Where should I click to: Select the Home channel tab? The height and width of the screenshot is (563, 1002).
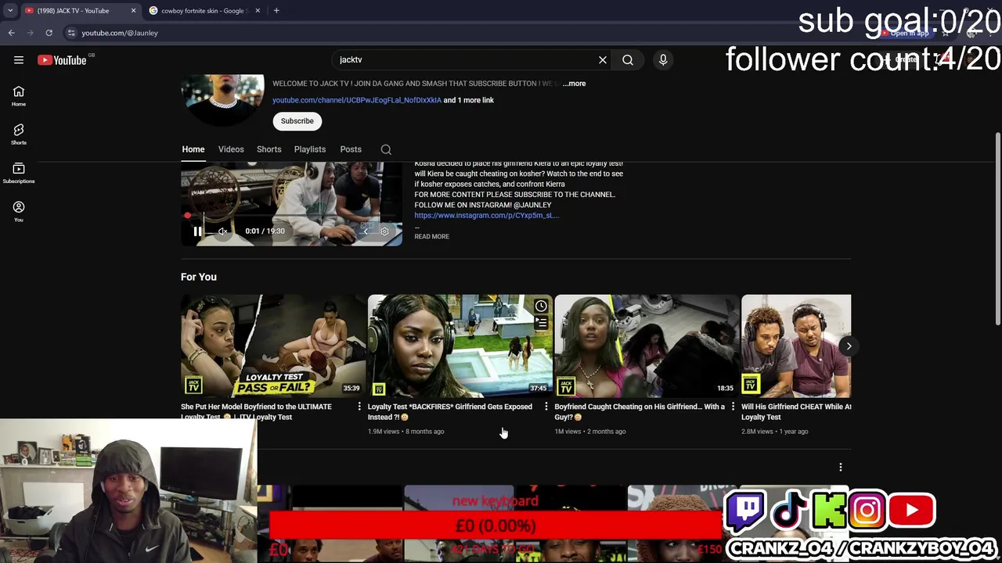(193, 149)
